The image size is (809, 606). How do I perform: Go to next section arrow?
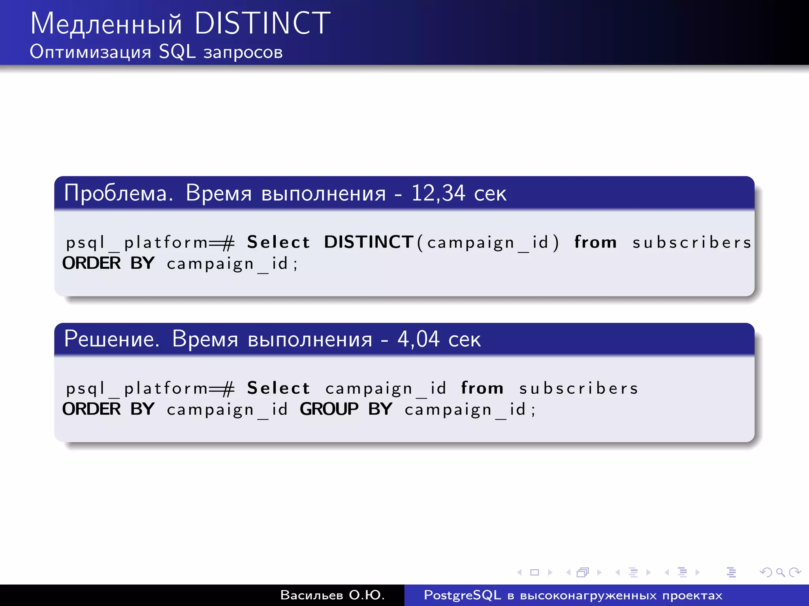(x=698, y=572)
